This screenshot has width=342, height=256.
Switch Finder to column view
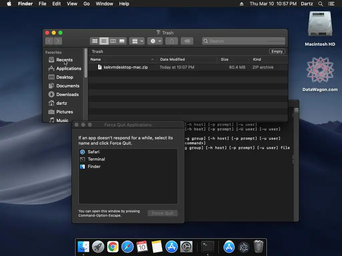click(113, 41)
